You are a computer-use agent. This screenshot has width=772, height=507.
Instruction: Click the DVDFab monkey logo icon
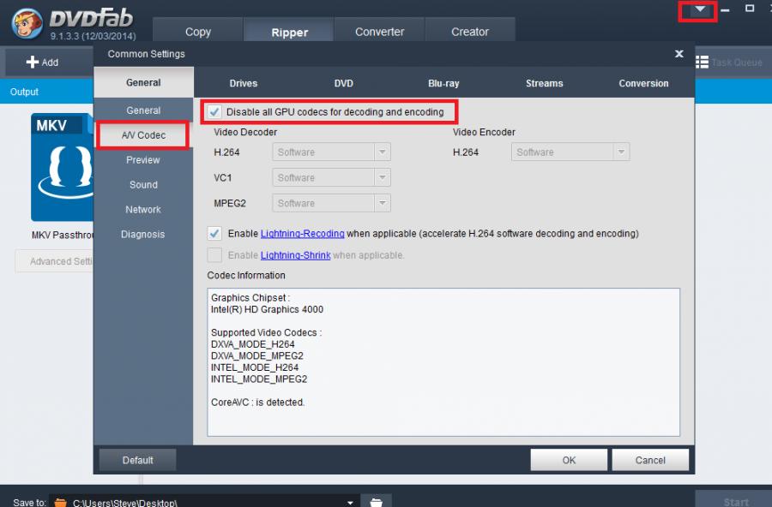pos(27,23)
